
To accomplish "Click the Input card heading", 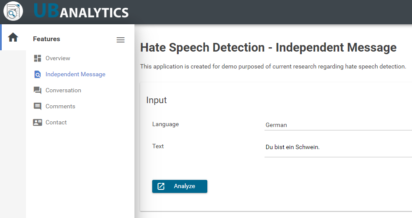I will coord(156,101).
